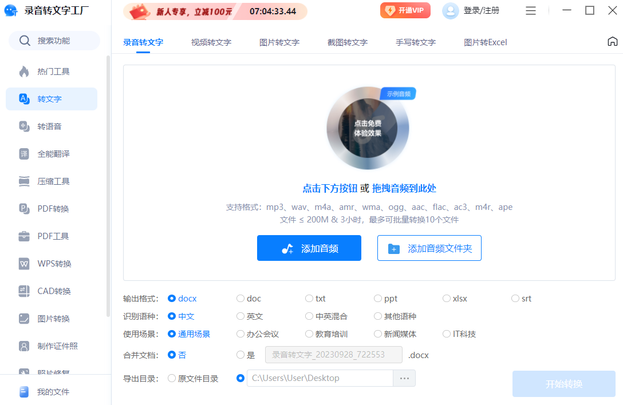This screenshot has height=405, width=623.
Task: Switch to 图片转Excel tab
Action: point(485,42)
